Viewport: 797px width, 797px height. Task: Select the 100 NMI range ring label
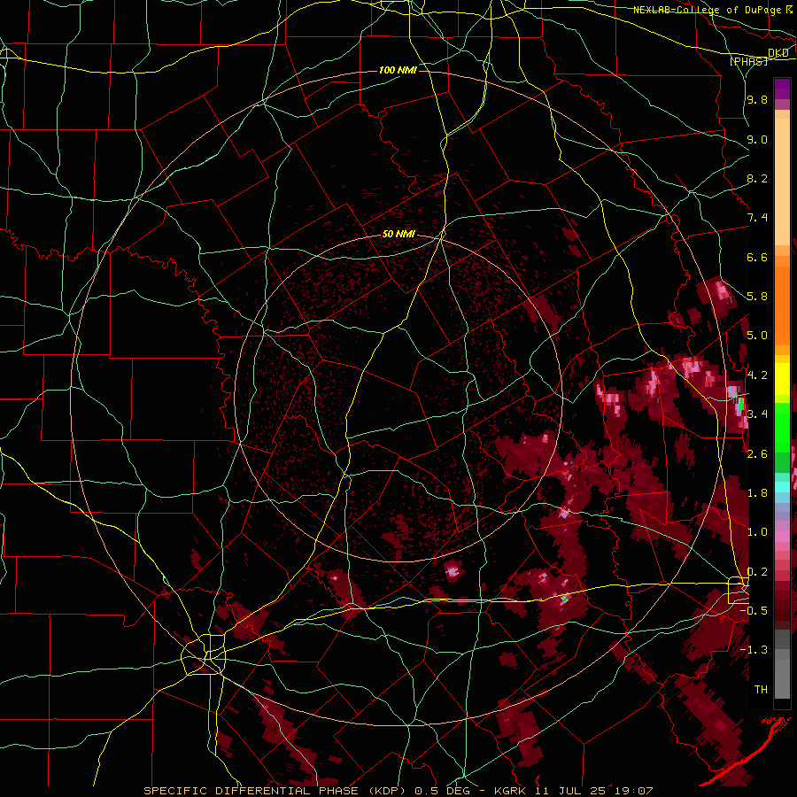398,70
